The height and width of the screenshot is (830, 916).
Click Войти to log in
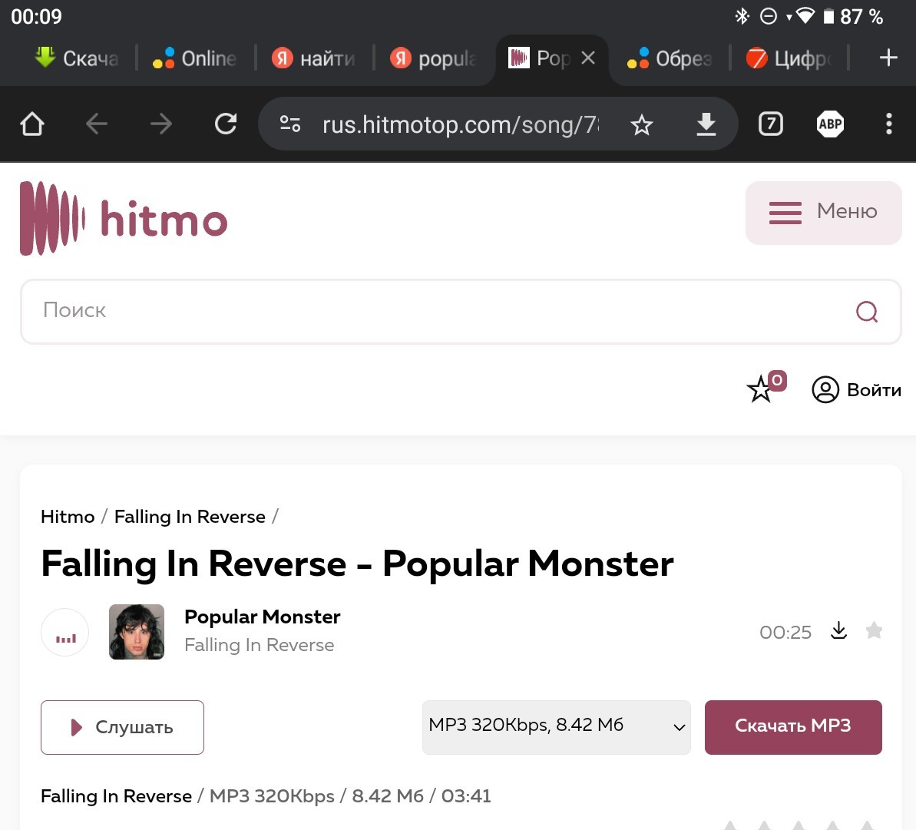tap(856, 389)
